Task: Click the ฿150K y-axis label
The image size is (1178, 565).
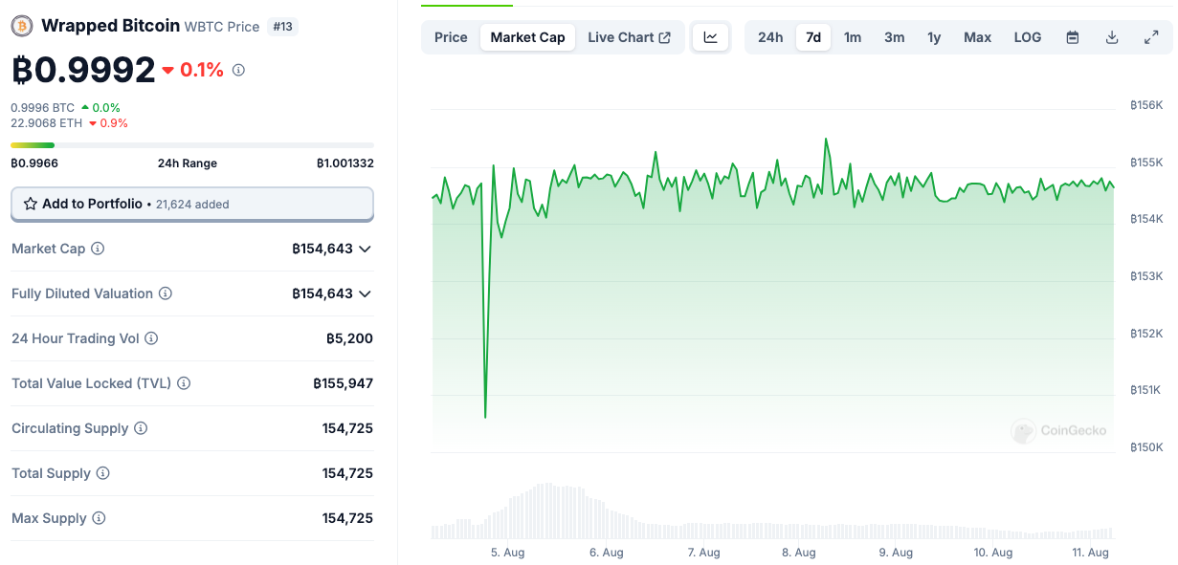Action: coord(1145,447)
